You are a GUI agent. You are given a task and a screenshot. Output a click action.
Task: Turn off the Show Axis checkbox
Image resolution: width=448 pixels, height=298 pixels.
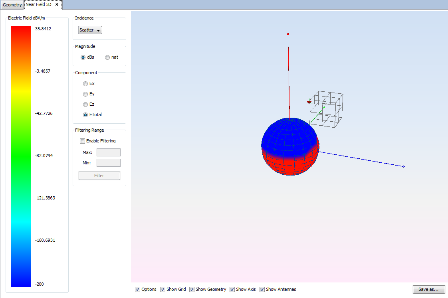click(x=232, y=289)
